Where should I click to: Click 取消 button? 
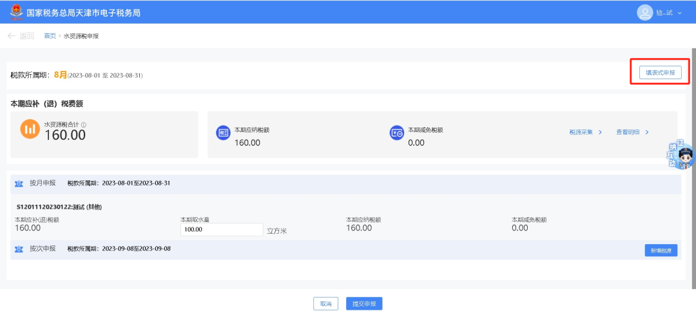coord(326,304)
